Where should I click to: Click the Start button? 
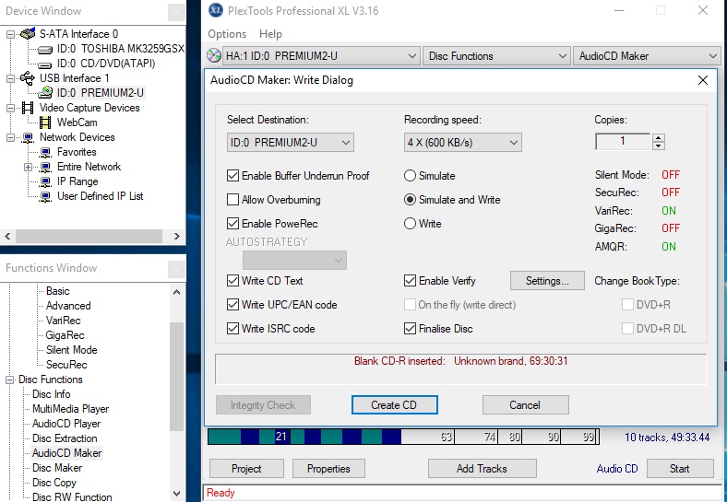click(680, 469)
